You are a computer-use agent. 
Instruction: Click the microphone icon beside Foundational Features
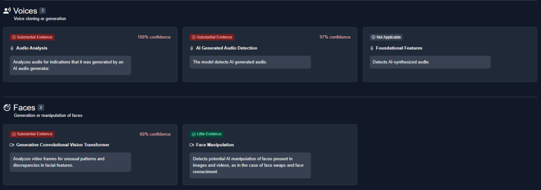(x=372, y=48)
